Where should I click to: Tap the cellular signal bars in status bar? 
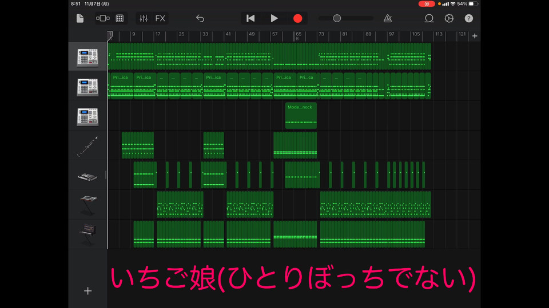click(x=445, y=4)
